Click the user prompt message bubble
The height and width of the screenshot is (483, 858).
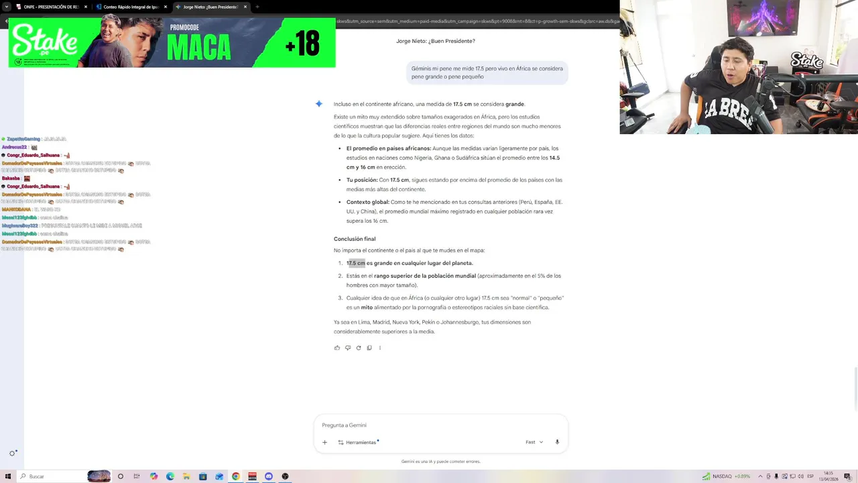487,72
